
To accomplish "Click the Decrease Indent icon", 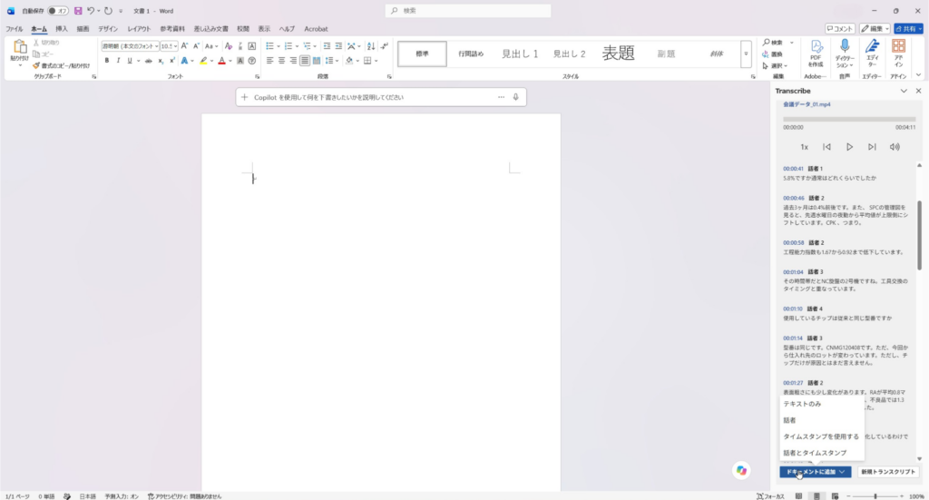I will 327,45.
